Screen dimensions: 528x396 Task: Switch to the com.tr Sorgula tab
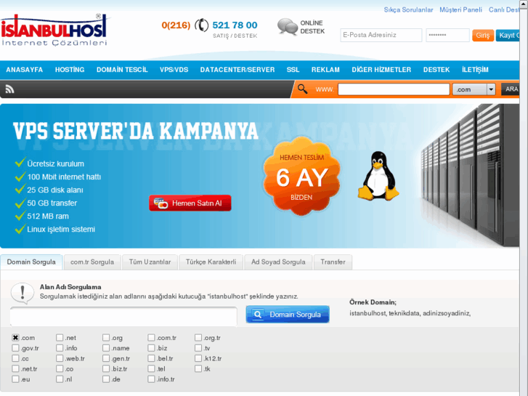[x=92, y=262]
